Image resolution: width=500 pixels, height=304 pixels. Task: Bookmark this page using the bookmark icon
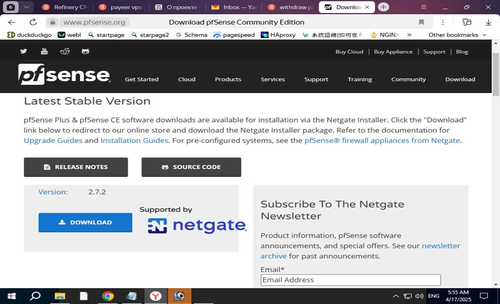[421, 22]
